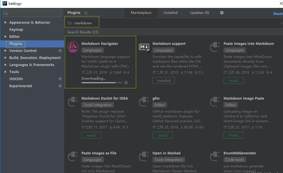Select the Code tools tag on EnumMdGenerator

point(235,159)
